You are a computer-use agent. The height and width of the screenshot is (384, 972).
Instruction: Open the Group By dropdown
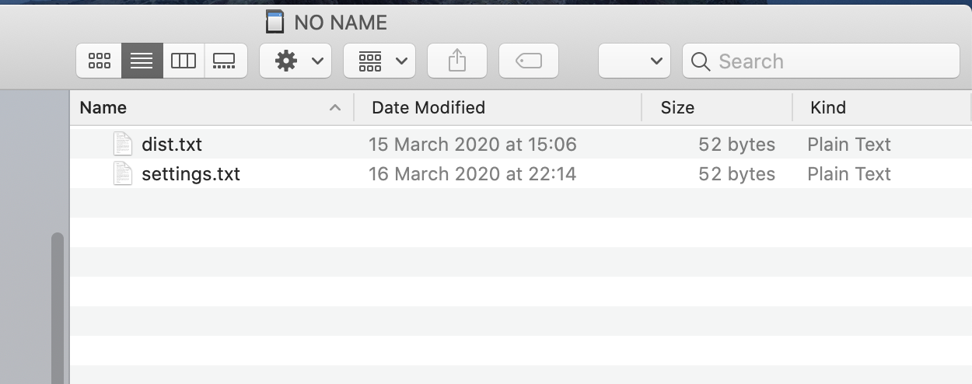pyautogui.click(x=379, y=61)
